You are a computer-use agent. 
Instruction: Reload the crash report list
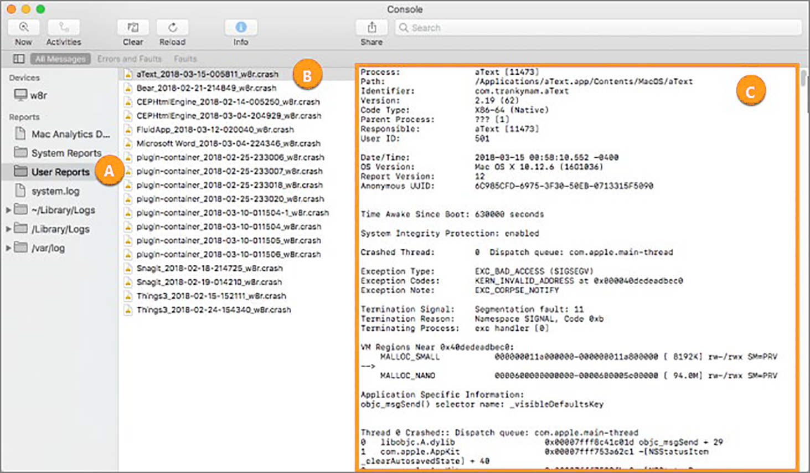click(172, 27)
